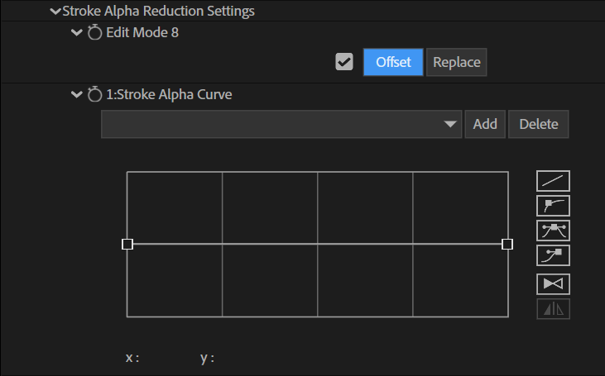Open the curve preset dropdown list

click(x=281, y=124)
